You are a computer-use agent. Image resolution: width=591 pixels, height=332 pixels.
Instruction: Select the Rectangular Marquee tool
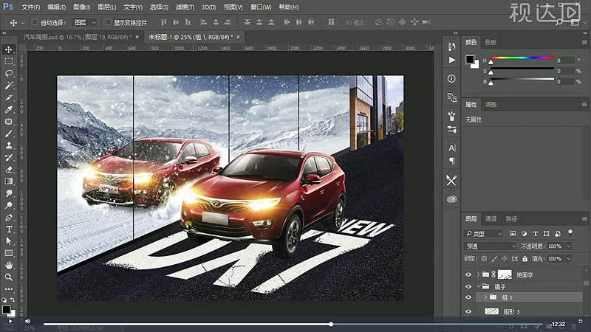(x=9, y=61)
